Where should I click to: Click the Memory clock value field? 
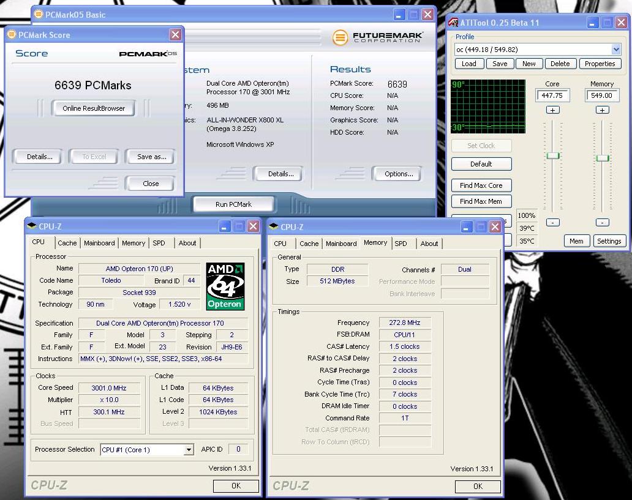point(602,95)
